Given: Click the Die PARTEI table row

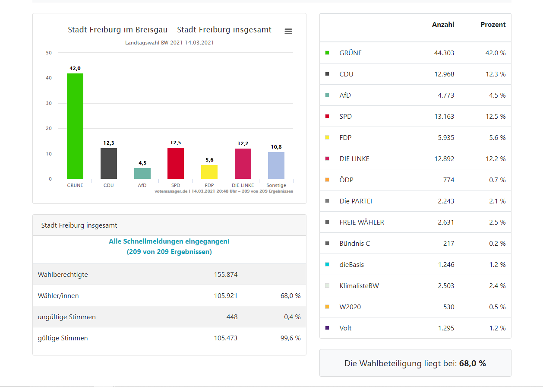Looking at the screenshot, I should coord(415,201).
